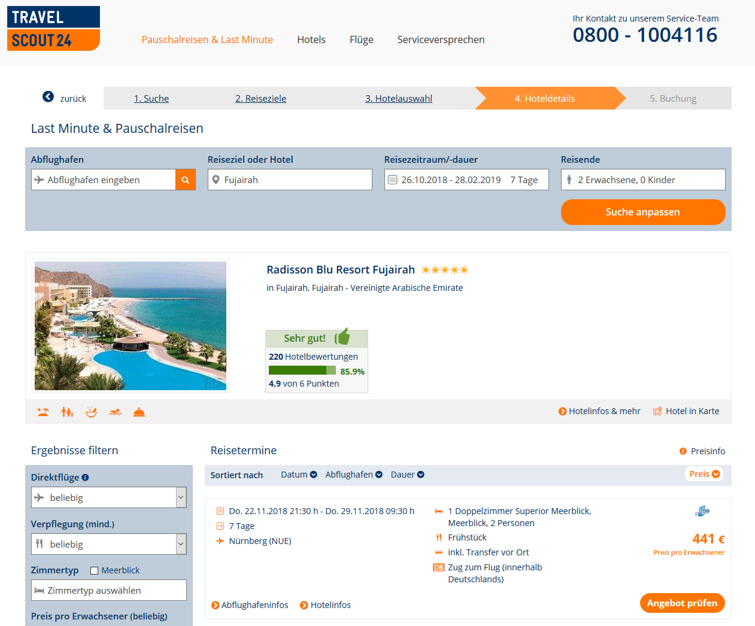Click the Radisson Blu resort photo

pos(131,326)
